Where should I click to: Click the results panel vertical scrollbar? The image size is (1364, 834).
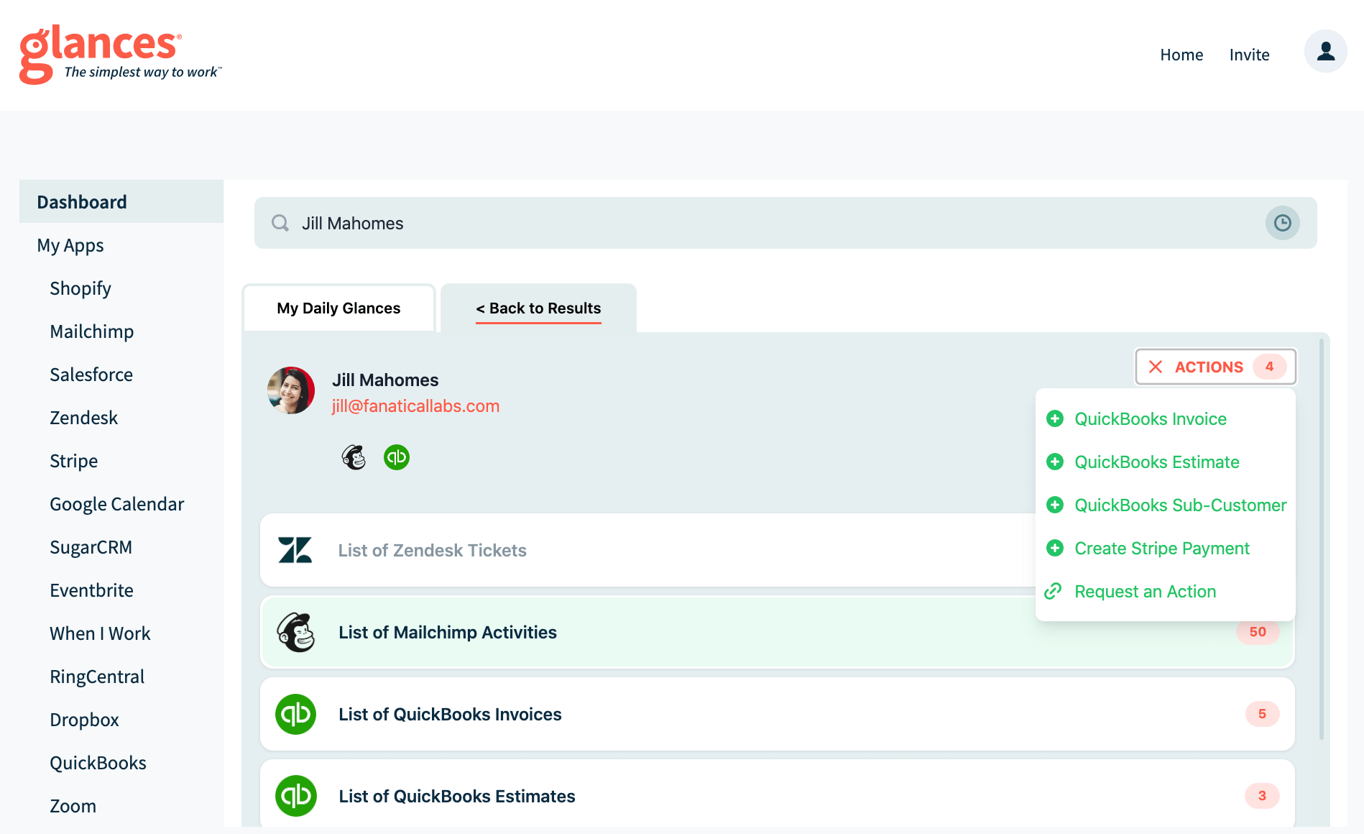[1322, 539]
